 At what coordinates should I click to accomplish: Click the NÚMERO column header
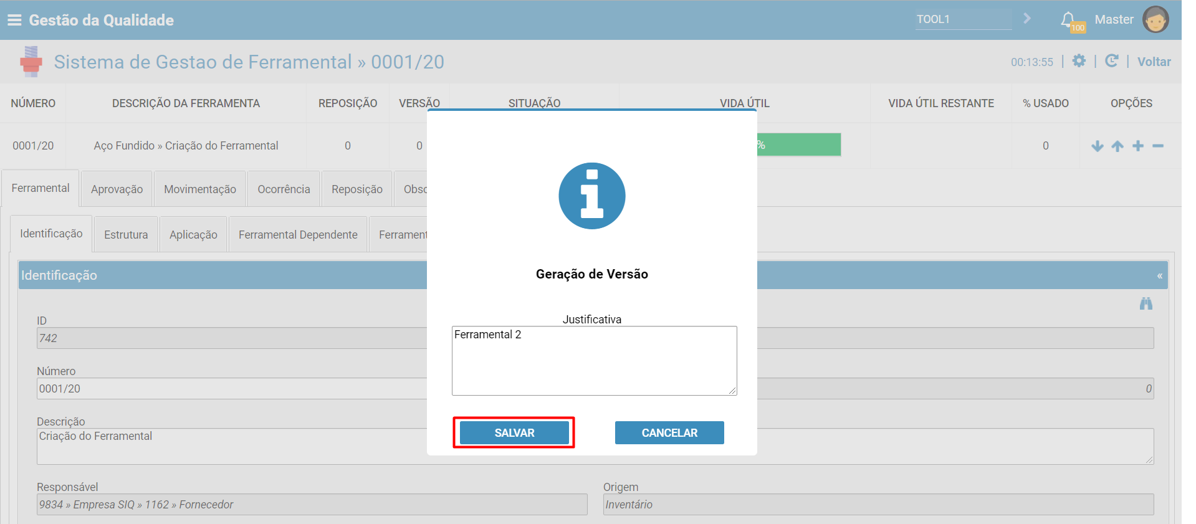33,103
